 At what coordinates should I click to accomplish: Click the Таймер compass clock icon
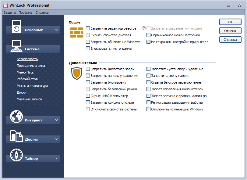coord(16,155)
